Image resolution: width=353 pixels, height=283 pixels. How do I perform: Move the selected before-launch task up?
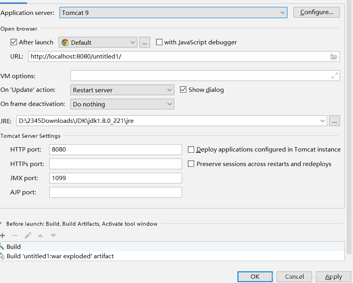pos(40,236)
